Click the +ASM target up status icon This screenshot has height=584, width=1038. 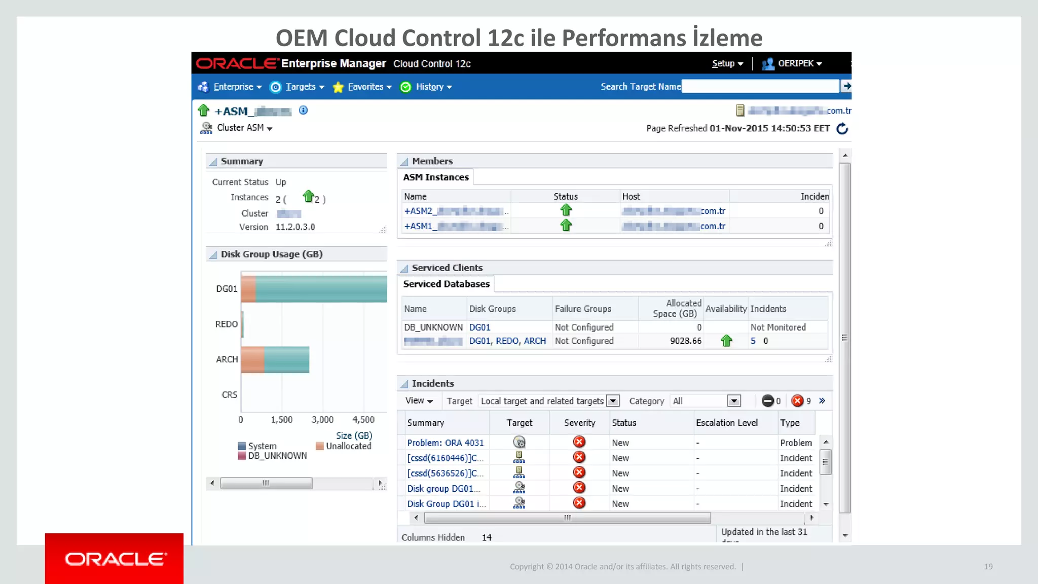pyautogui.click(x=204, y=111)
